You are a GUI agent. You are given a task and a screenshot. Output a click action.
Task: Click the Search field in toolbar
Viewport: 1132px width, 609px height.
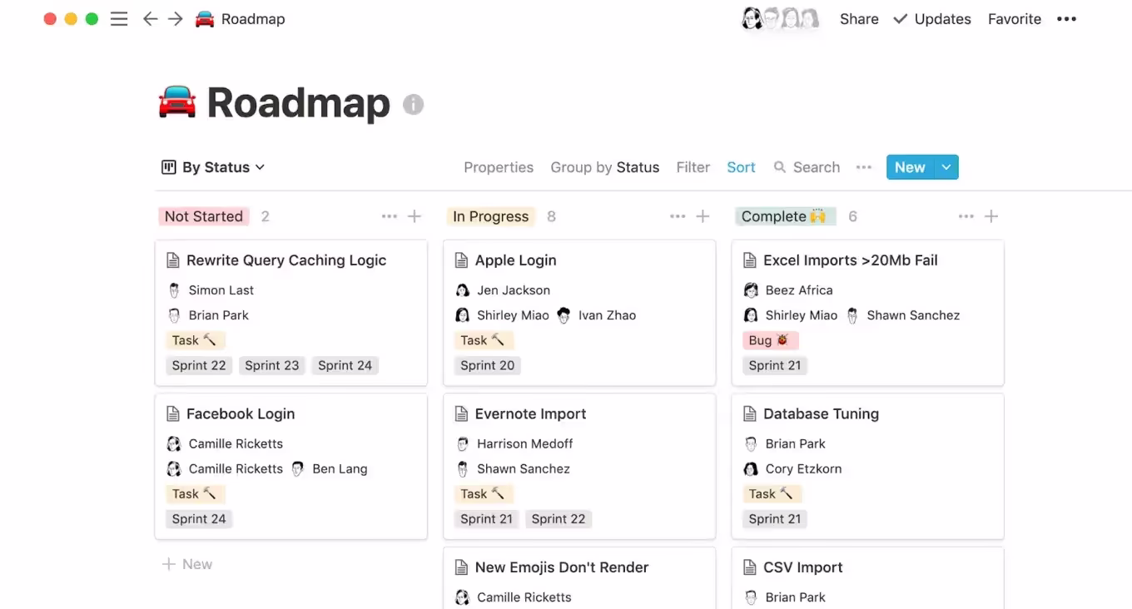pyautogui.click(x=807, y=167)
